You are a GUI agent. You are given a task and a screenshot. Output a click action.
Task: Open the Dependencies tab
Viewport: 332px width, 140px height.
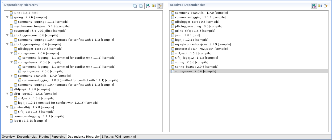(27, 137)
